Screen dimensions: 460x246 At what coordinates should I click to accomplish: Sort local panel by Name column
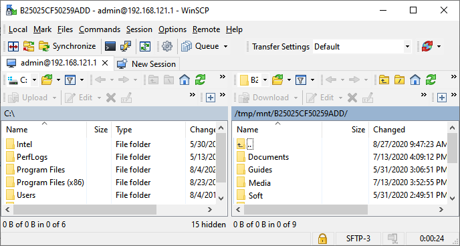click(45, 130)
